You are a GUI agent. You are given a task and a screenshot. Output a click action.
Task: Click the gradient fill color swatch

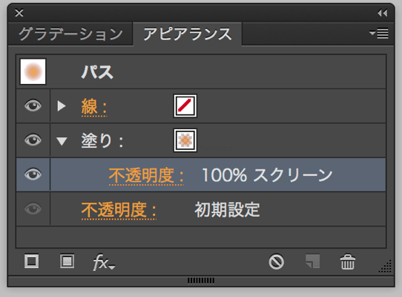[185, 140]
